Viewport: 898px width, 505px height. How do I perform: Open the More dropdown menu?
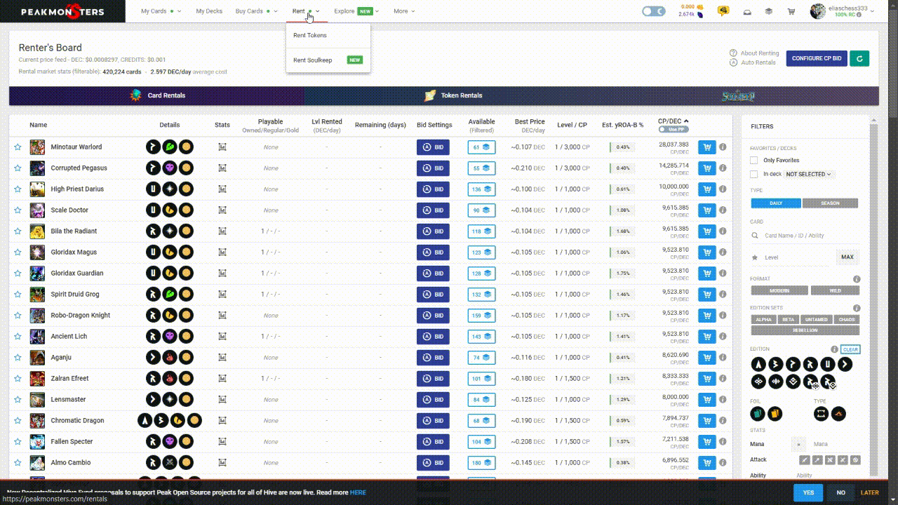pos(404,11)
